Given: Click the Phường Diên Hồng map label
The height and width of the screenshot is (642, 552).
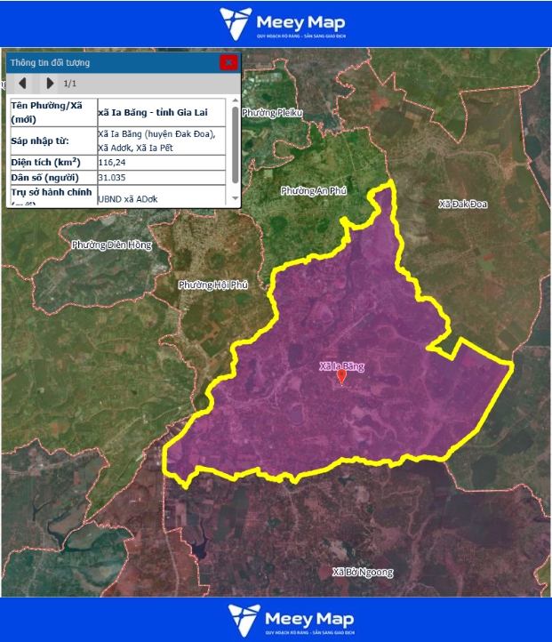Looking at the screenshot, I should tap(112, 245).
